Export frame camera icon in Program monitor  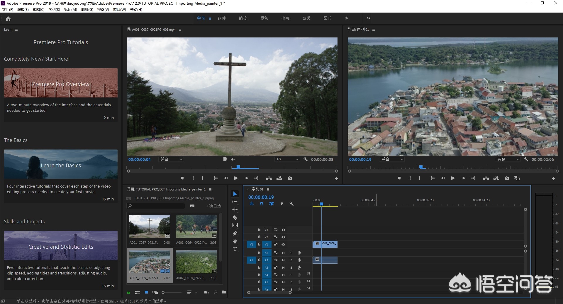click(507, 178)
